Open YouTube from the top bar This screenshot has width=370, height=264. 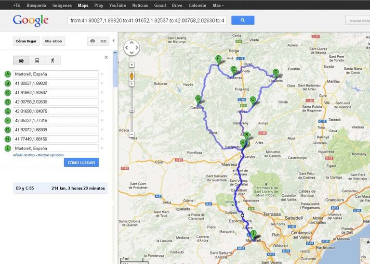[117, 5]
